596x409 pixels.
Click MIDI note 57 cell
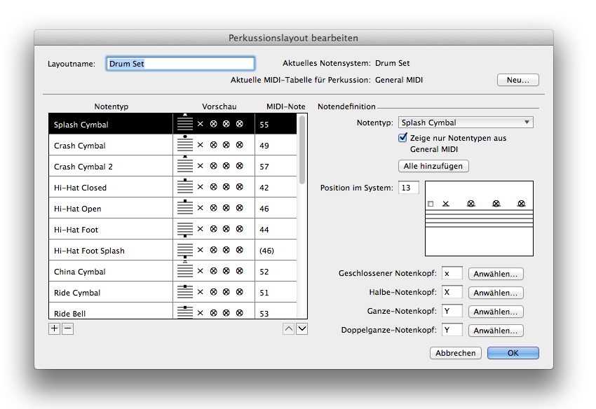tap(276, 167)
